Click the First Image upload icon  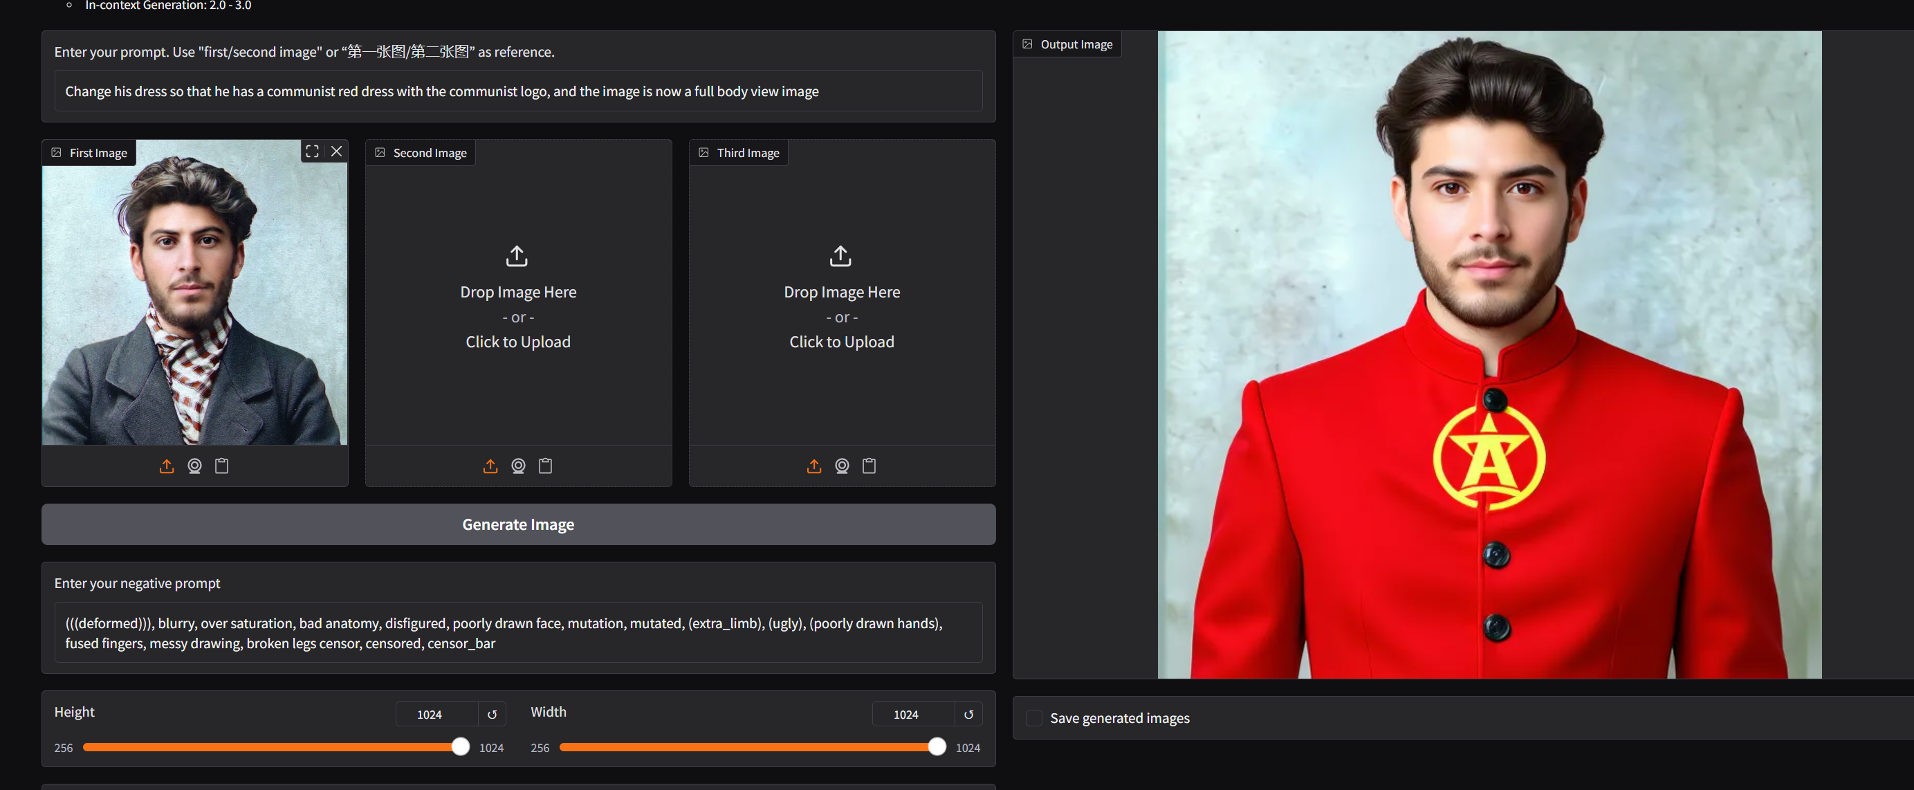click(167, 466)
